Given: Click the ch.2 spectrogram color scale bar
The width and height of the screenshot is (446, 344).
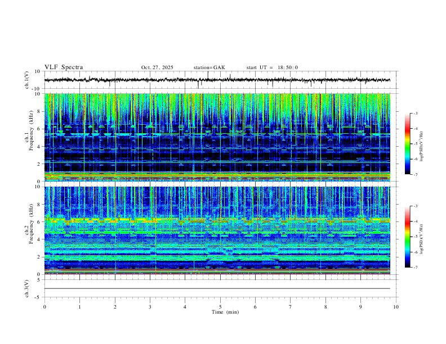Looking at the screenshot, I should tap(408, 237).
